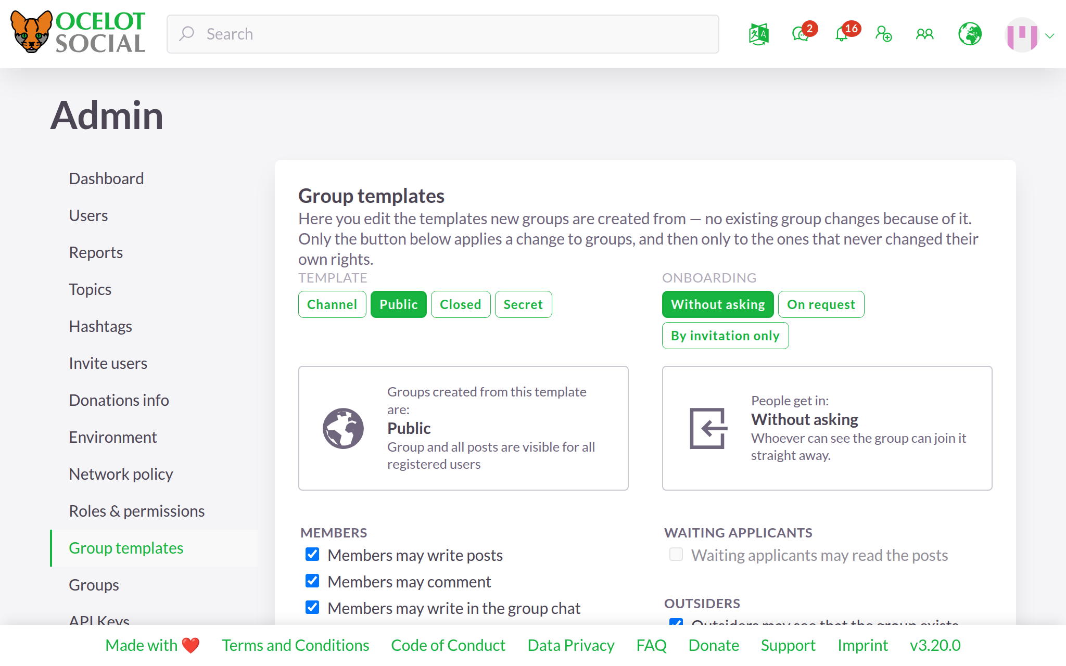Viewport: 1066px width, 666px height.
Task: Open Invite users in admin menu
Action: [154, 364]
